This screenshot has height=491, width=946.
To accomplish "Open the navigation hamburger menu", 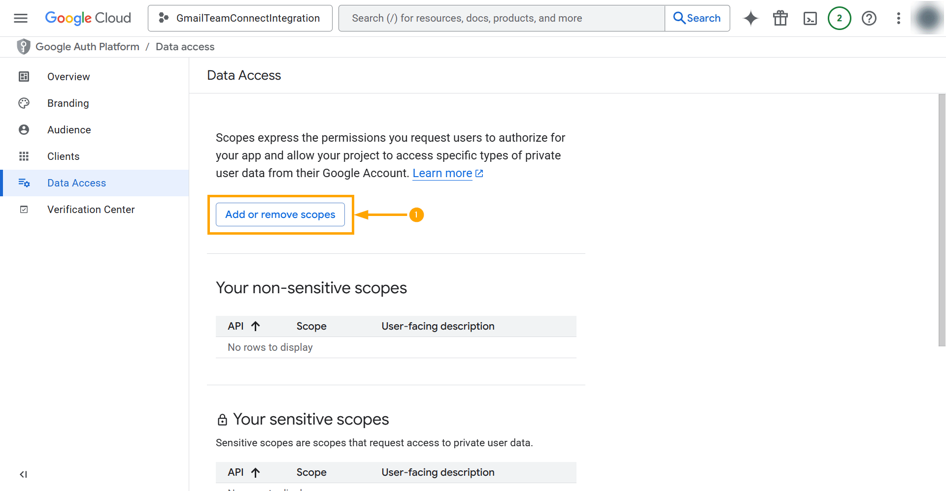I will (x=20, y=18).
